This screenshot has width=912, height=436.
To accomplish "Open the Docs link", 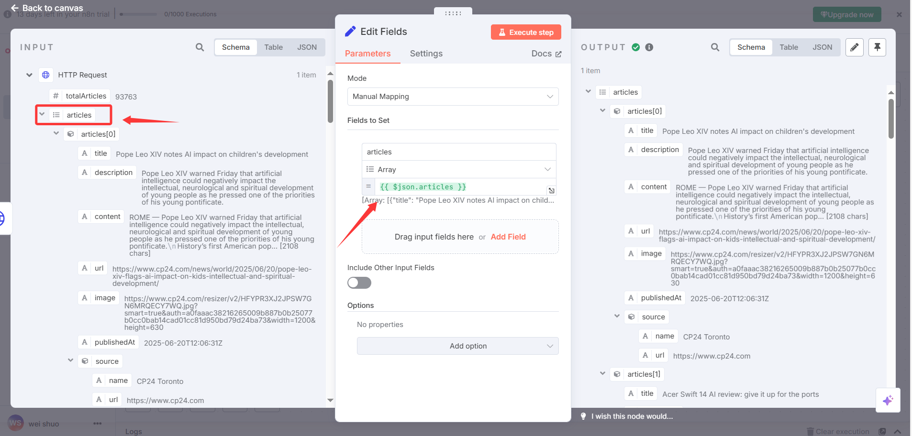I will coord(546,54).
